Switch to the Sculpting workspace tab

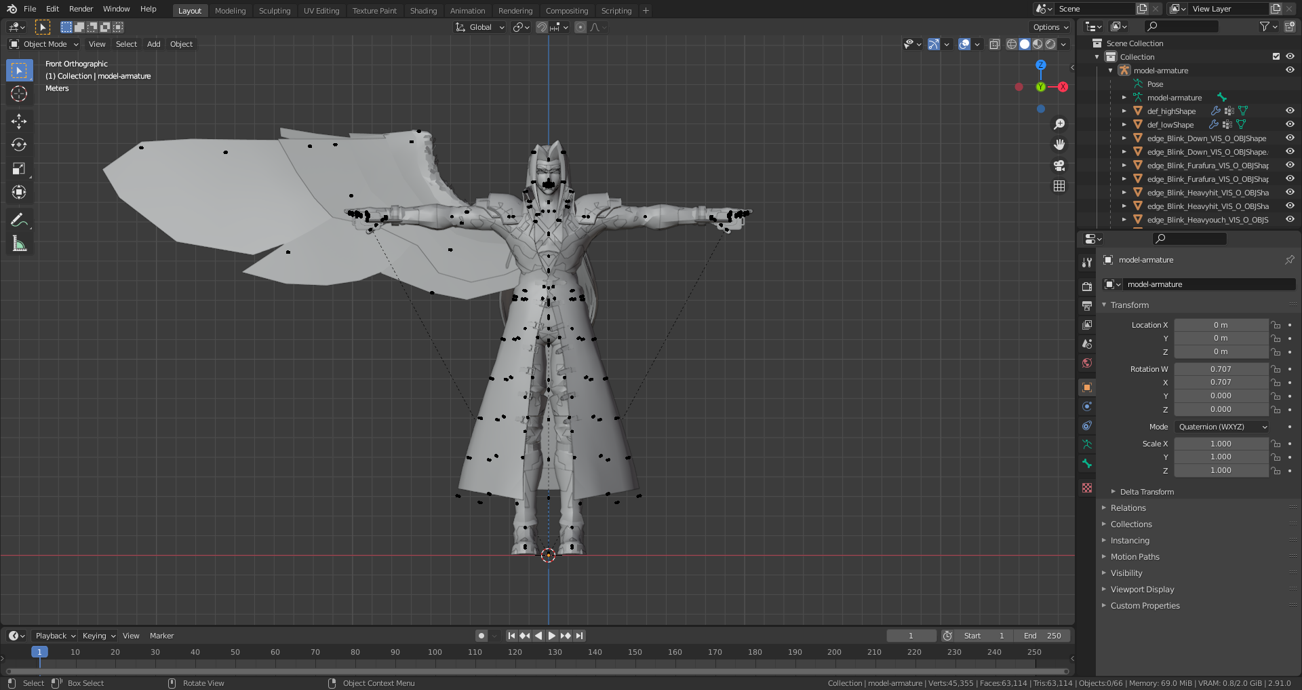pyautogui.click(x=275, y=10)
